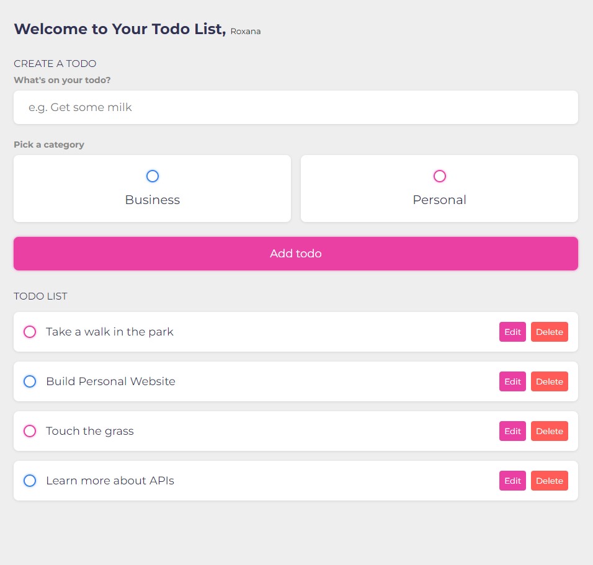The image size is (593, 565).
Task: Mark 'Take a walk in the park' as done
Action: [30, 332]
